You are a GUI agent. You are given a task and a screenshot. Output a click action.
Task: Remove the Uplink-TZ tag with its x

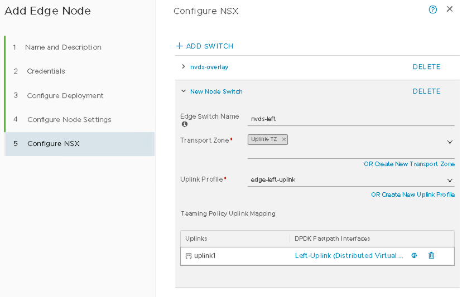283,139
